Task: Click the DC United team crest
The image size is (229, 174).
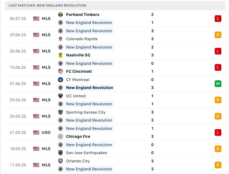Action: coord(60,96)
